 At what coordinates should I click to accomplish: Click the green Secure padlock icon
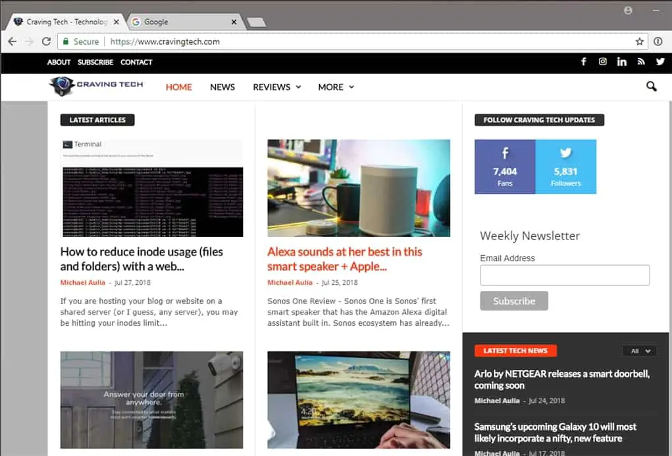(66, 41)
